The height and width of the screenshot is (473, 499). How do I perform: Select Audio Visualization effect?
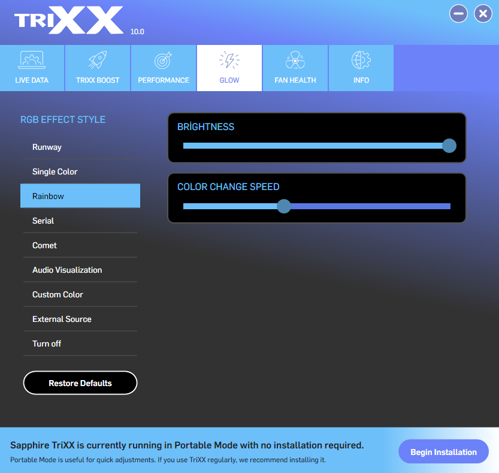click(x=80, y=270)
